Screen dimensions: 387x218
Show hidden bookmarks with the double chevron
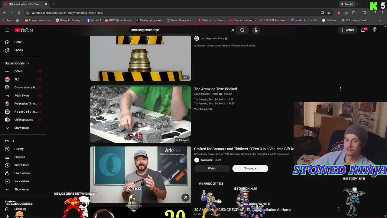point(379,20)
